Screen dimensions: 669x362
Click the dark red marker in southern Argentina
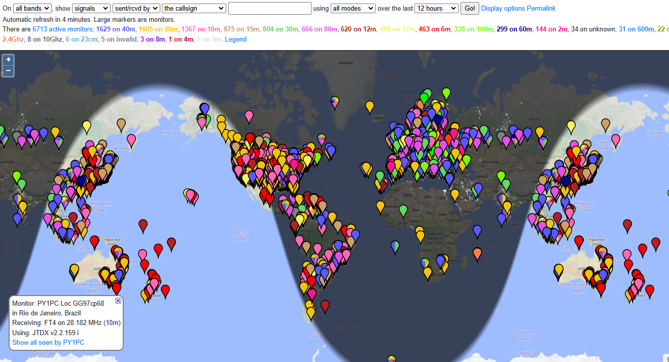[325, 305]
